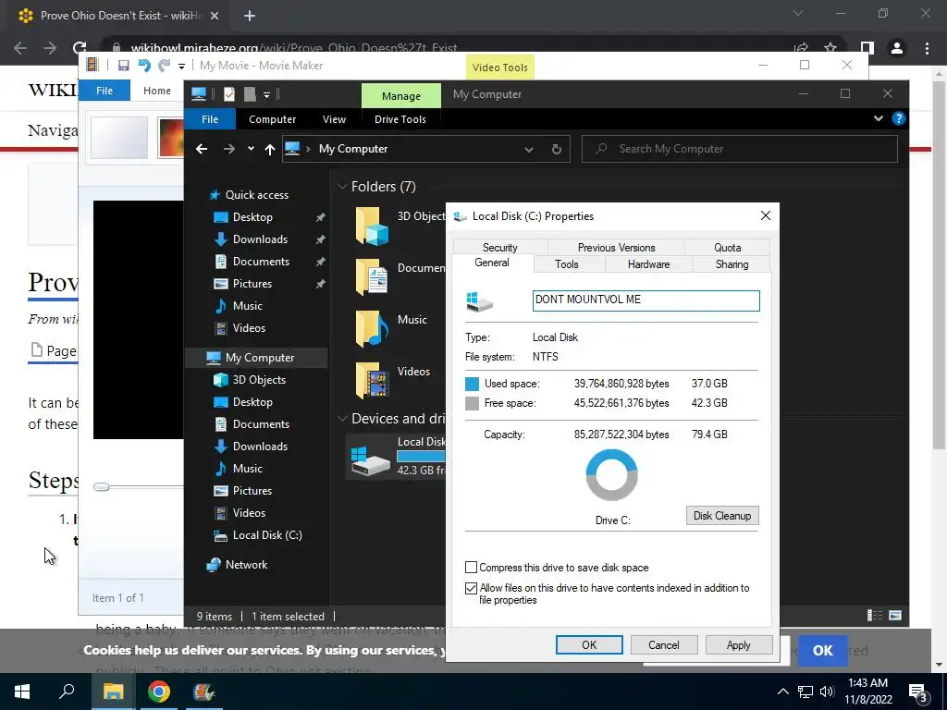Click the Back arrow in File Explorer

coord(202,149)
